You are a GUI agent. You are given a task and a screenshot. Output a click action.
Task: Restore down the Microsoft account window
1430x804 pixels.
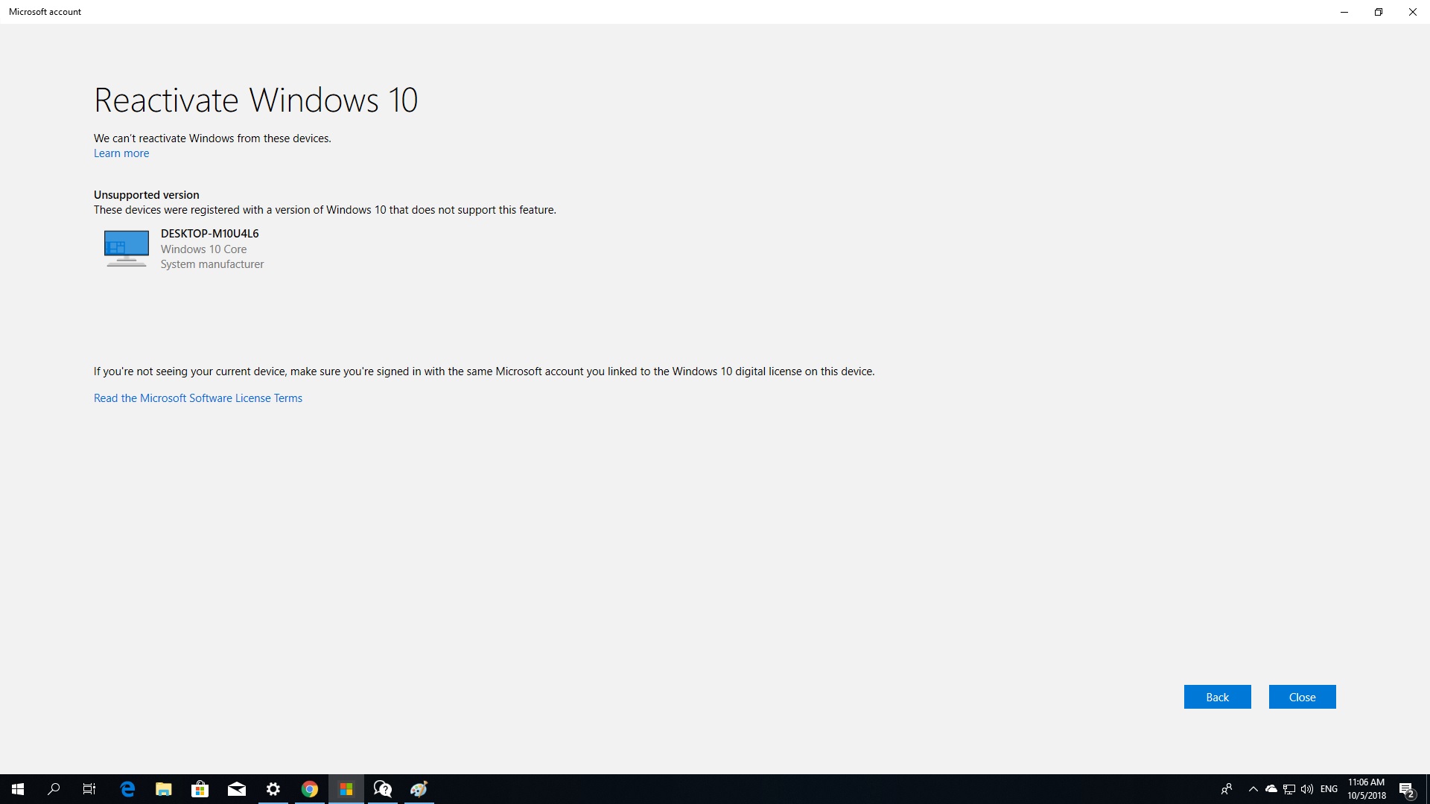[1379, 12]
